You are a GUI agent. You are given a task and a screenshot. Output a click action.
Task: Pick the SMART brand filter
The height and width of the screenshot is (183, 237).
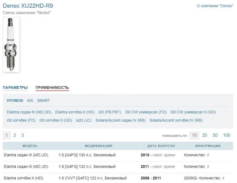[43, 100]
